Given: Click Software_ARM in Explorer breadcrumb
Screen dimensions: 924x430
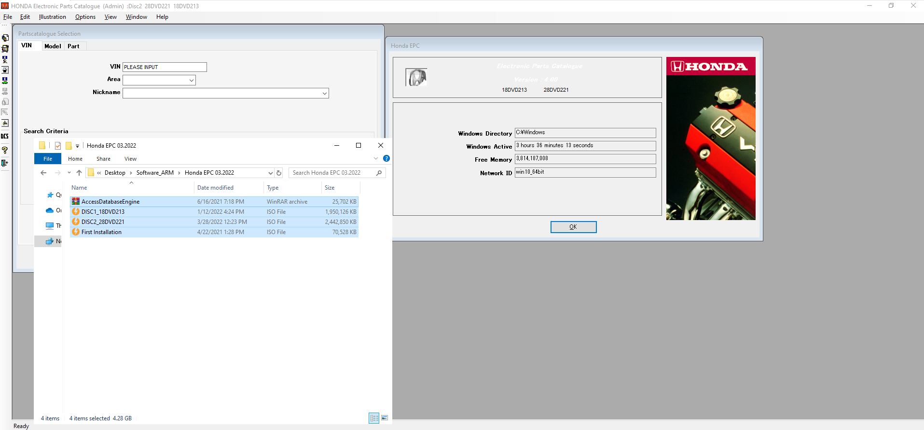Looking at the screenshot, I should 155,173.
